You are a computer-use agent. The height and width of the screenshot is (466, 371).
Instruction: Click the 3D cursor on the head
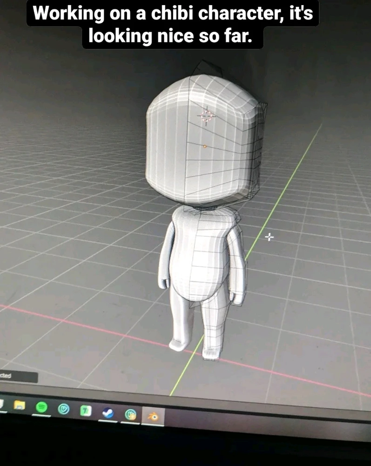tap(206, 116)
